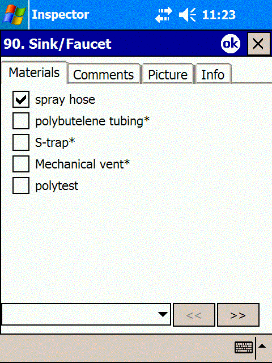This screenshot has width=272, height=363.
Task: Go to next item with >> button
Action: coord(238,315)
